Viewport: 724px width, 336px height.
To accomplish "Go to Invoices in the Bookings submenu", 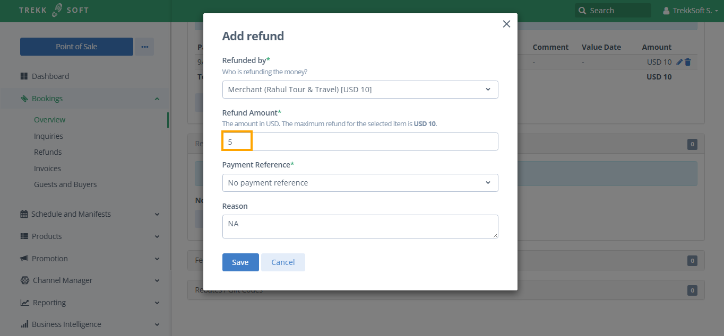I will [47, 169].
